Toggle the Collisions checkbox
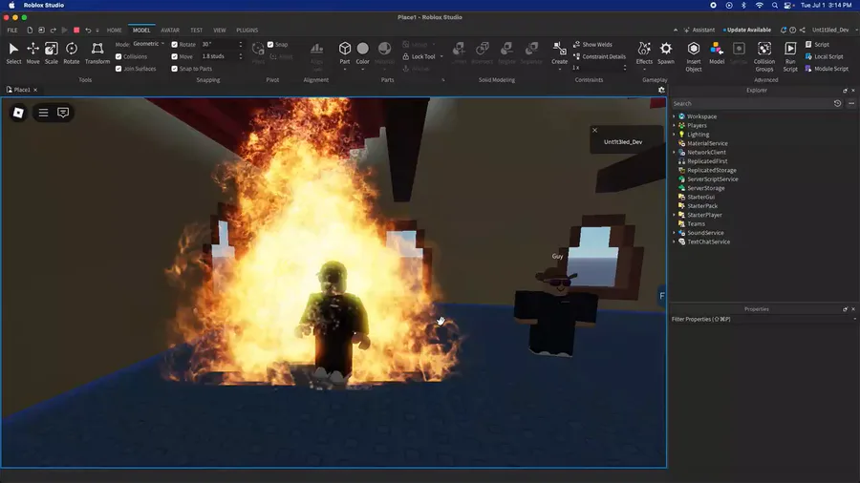 [118, 56]
